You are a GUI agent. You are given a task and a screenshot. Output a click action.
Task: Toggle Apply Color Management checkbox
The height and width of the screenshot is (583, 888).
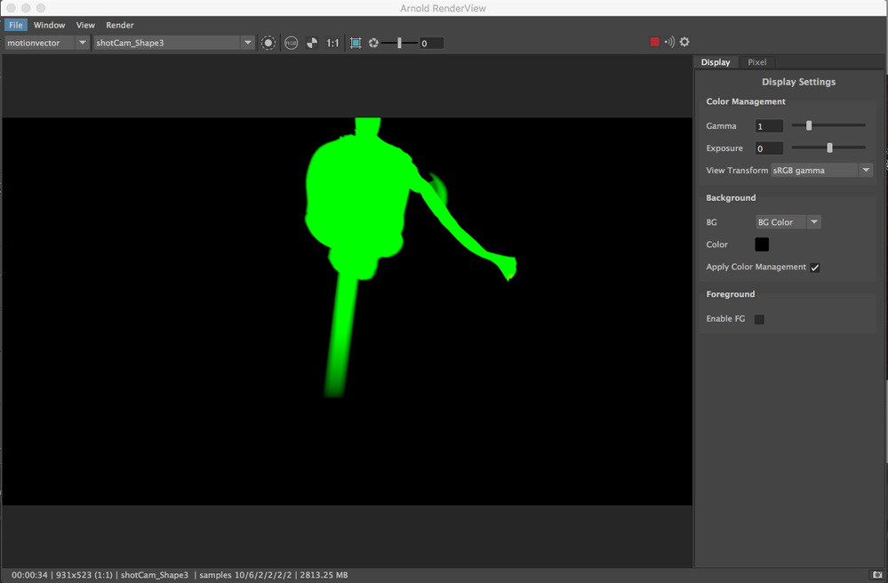point(815,267)
